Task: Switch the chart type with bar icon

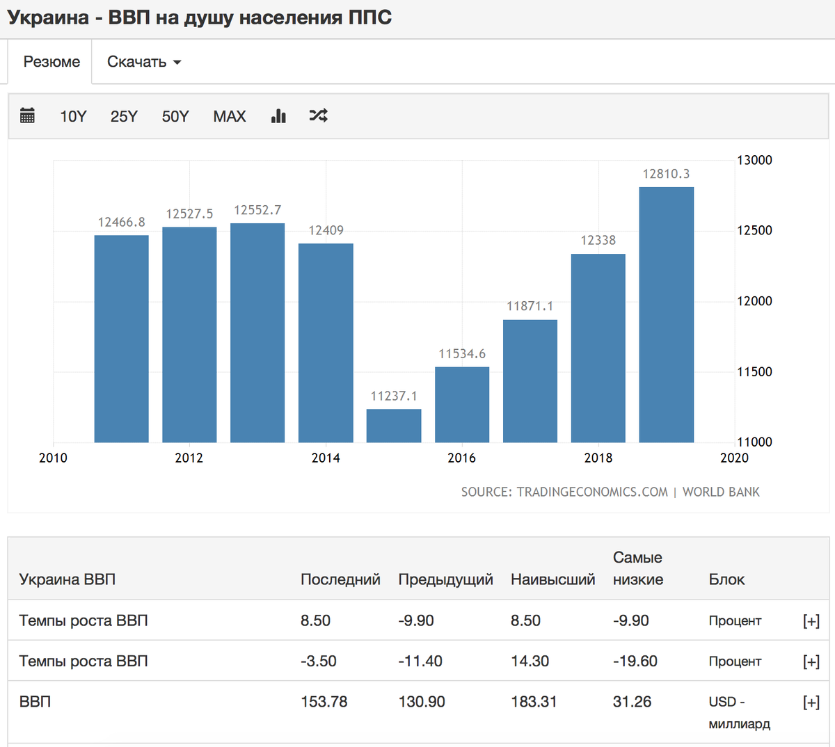Action: click(278, 115)
